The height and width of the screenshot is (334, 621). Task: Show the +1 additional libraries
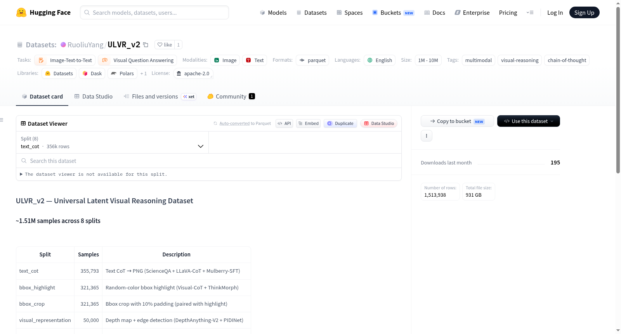coord(144,73)
